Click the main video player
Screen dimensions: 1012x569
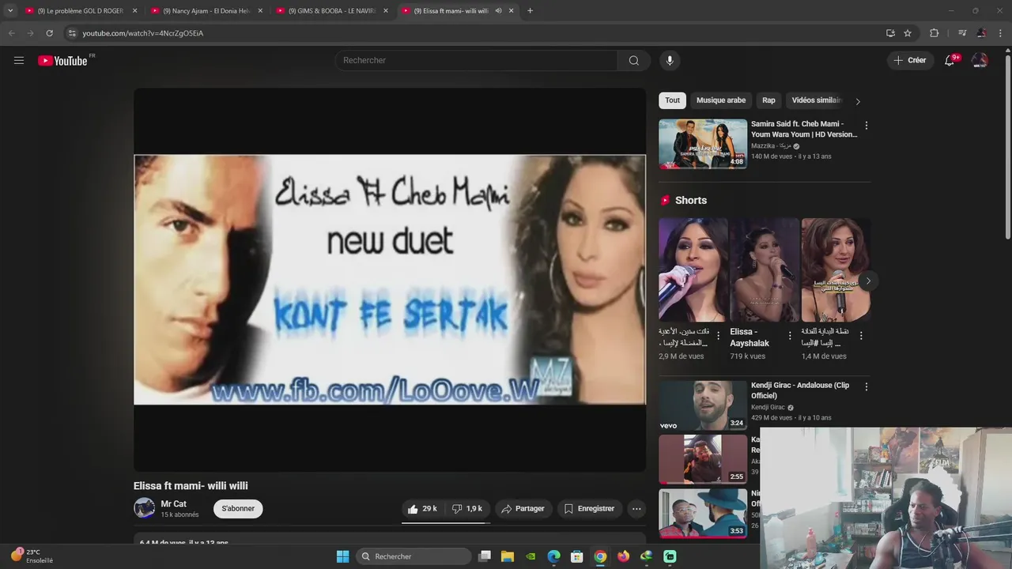pyautogui.click(x=390, y=280)
